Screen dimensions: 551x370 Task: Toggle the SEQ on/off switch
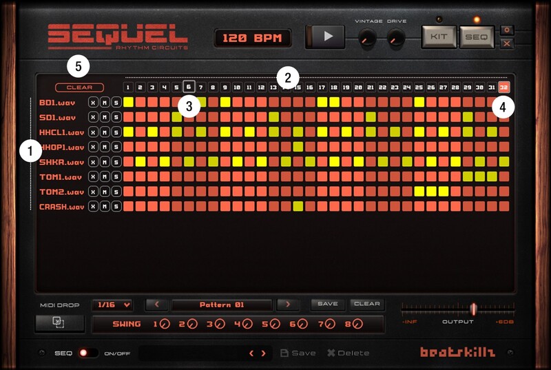tap(87, 353)
